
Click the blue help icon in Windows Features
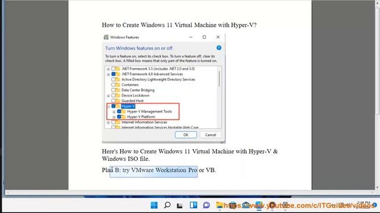[x=218, y=48]
